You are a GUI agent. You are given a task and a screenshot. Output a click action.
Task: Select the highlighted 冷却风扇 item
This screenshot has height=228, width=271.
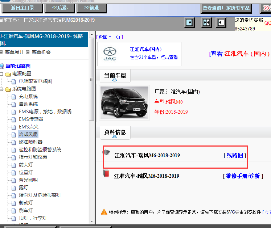pyautogui.click(x=28, y=134)
